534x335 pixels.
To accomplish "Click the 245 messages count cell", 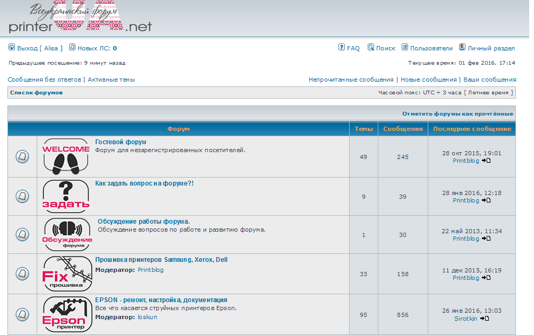I will coord(403,156).
